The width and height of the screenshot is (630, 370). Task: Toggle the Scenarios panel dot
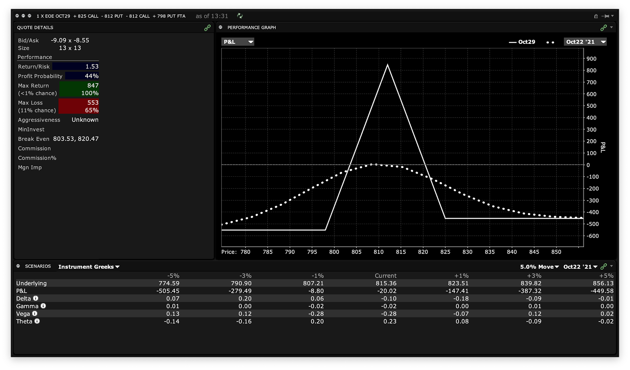click(18, 266)
